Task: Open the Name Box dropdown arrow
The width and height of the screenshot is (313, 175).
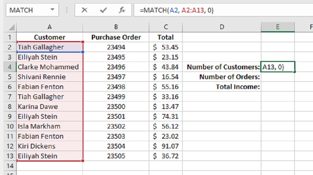Action: [x=52, y=10]
